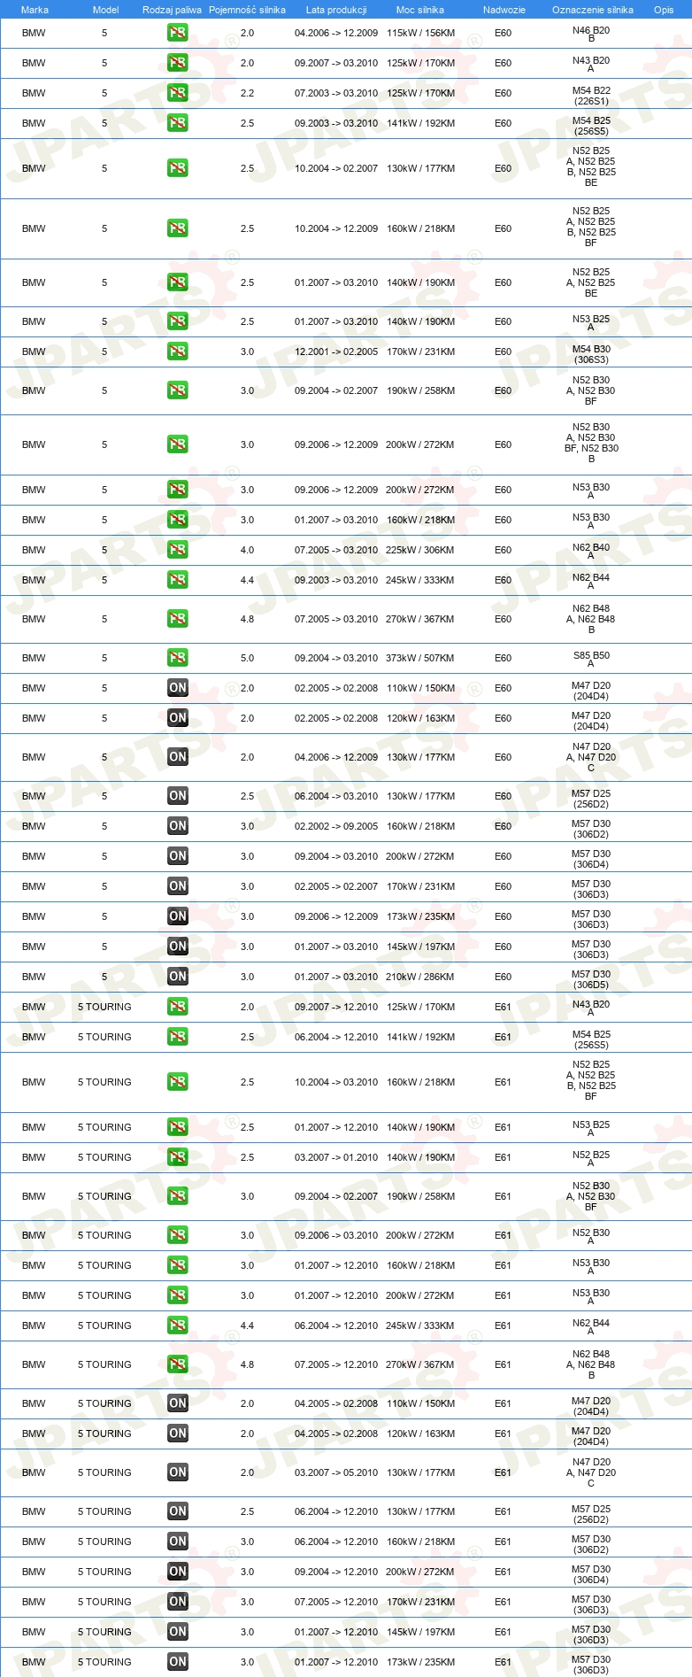Click the Marka column header
This screenshot has width=692, height=1677.
[35, 10]
